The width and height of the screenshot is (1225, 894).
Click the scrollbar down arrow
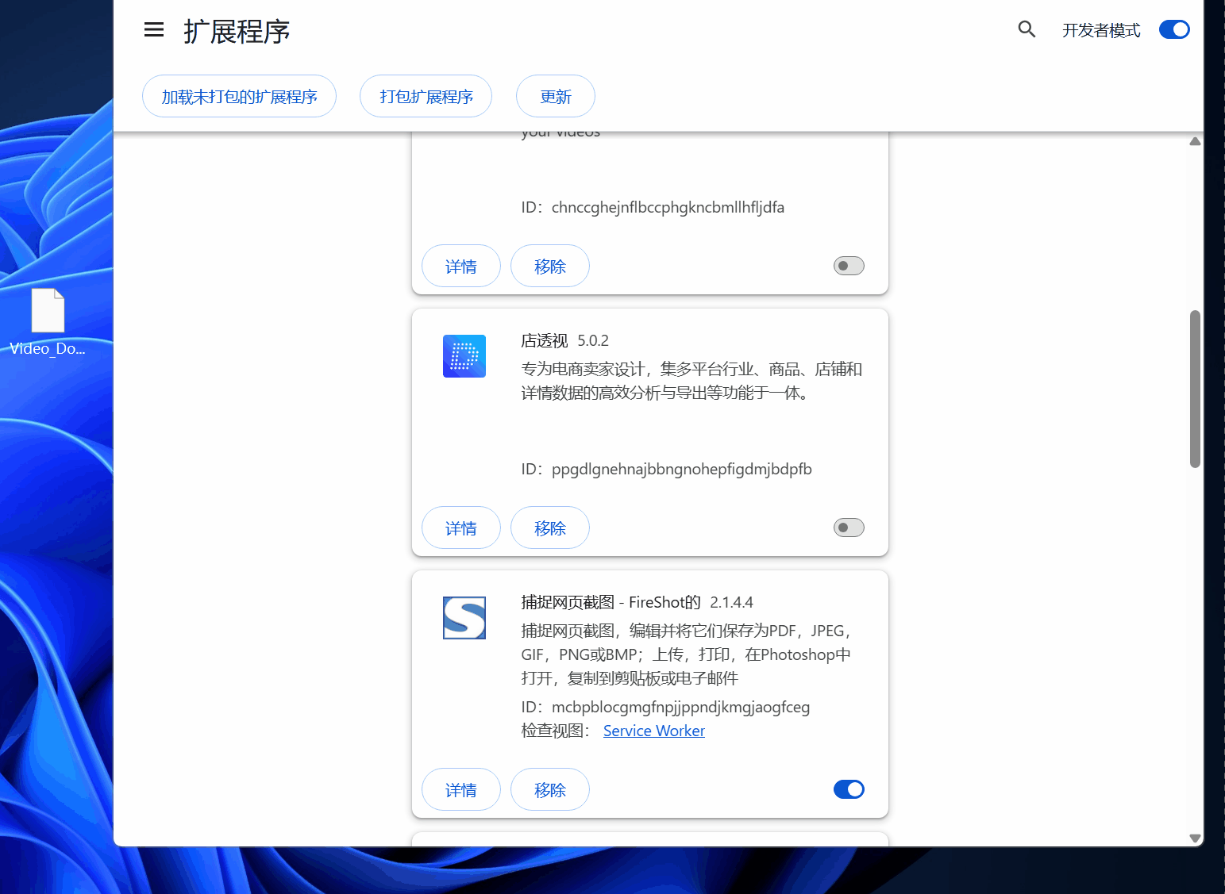point(1195,838)
